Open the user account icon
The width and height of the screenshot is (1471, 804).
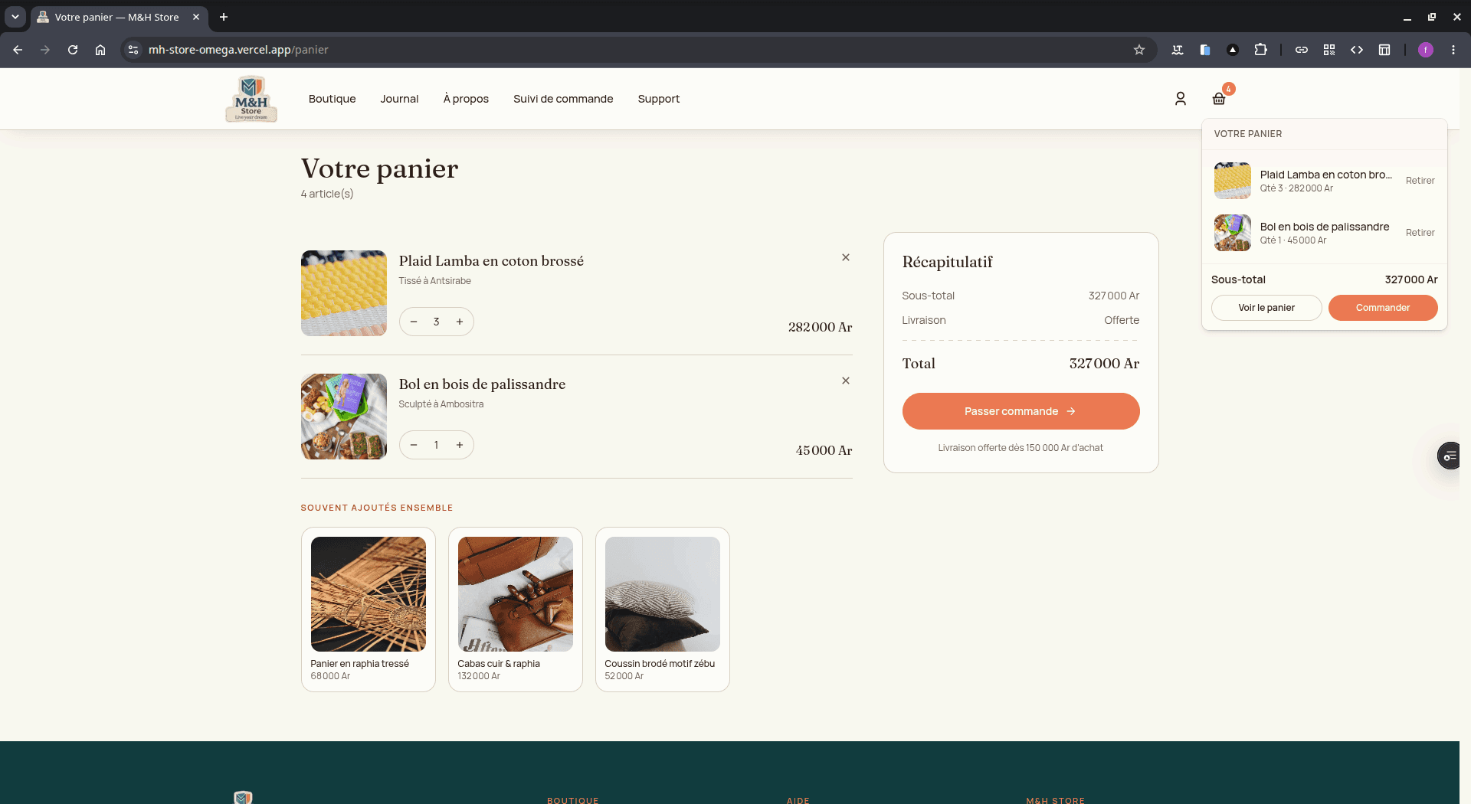coord(1180,99)
